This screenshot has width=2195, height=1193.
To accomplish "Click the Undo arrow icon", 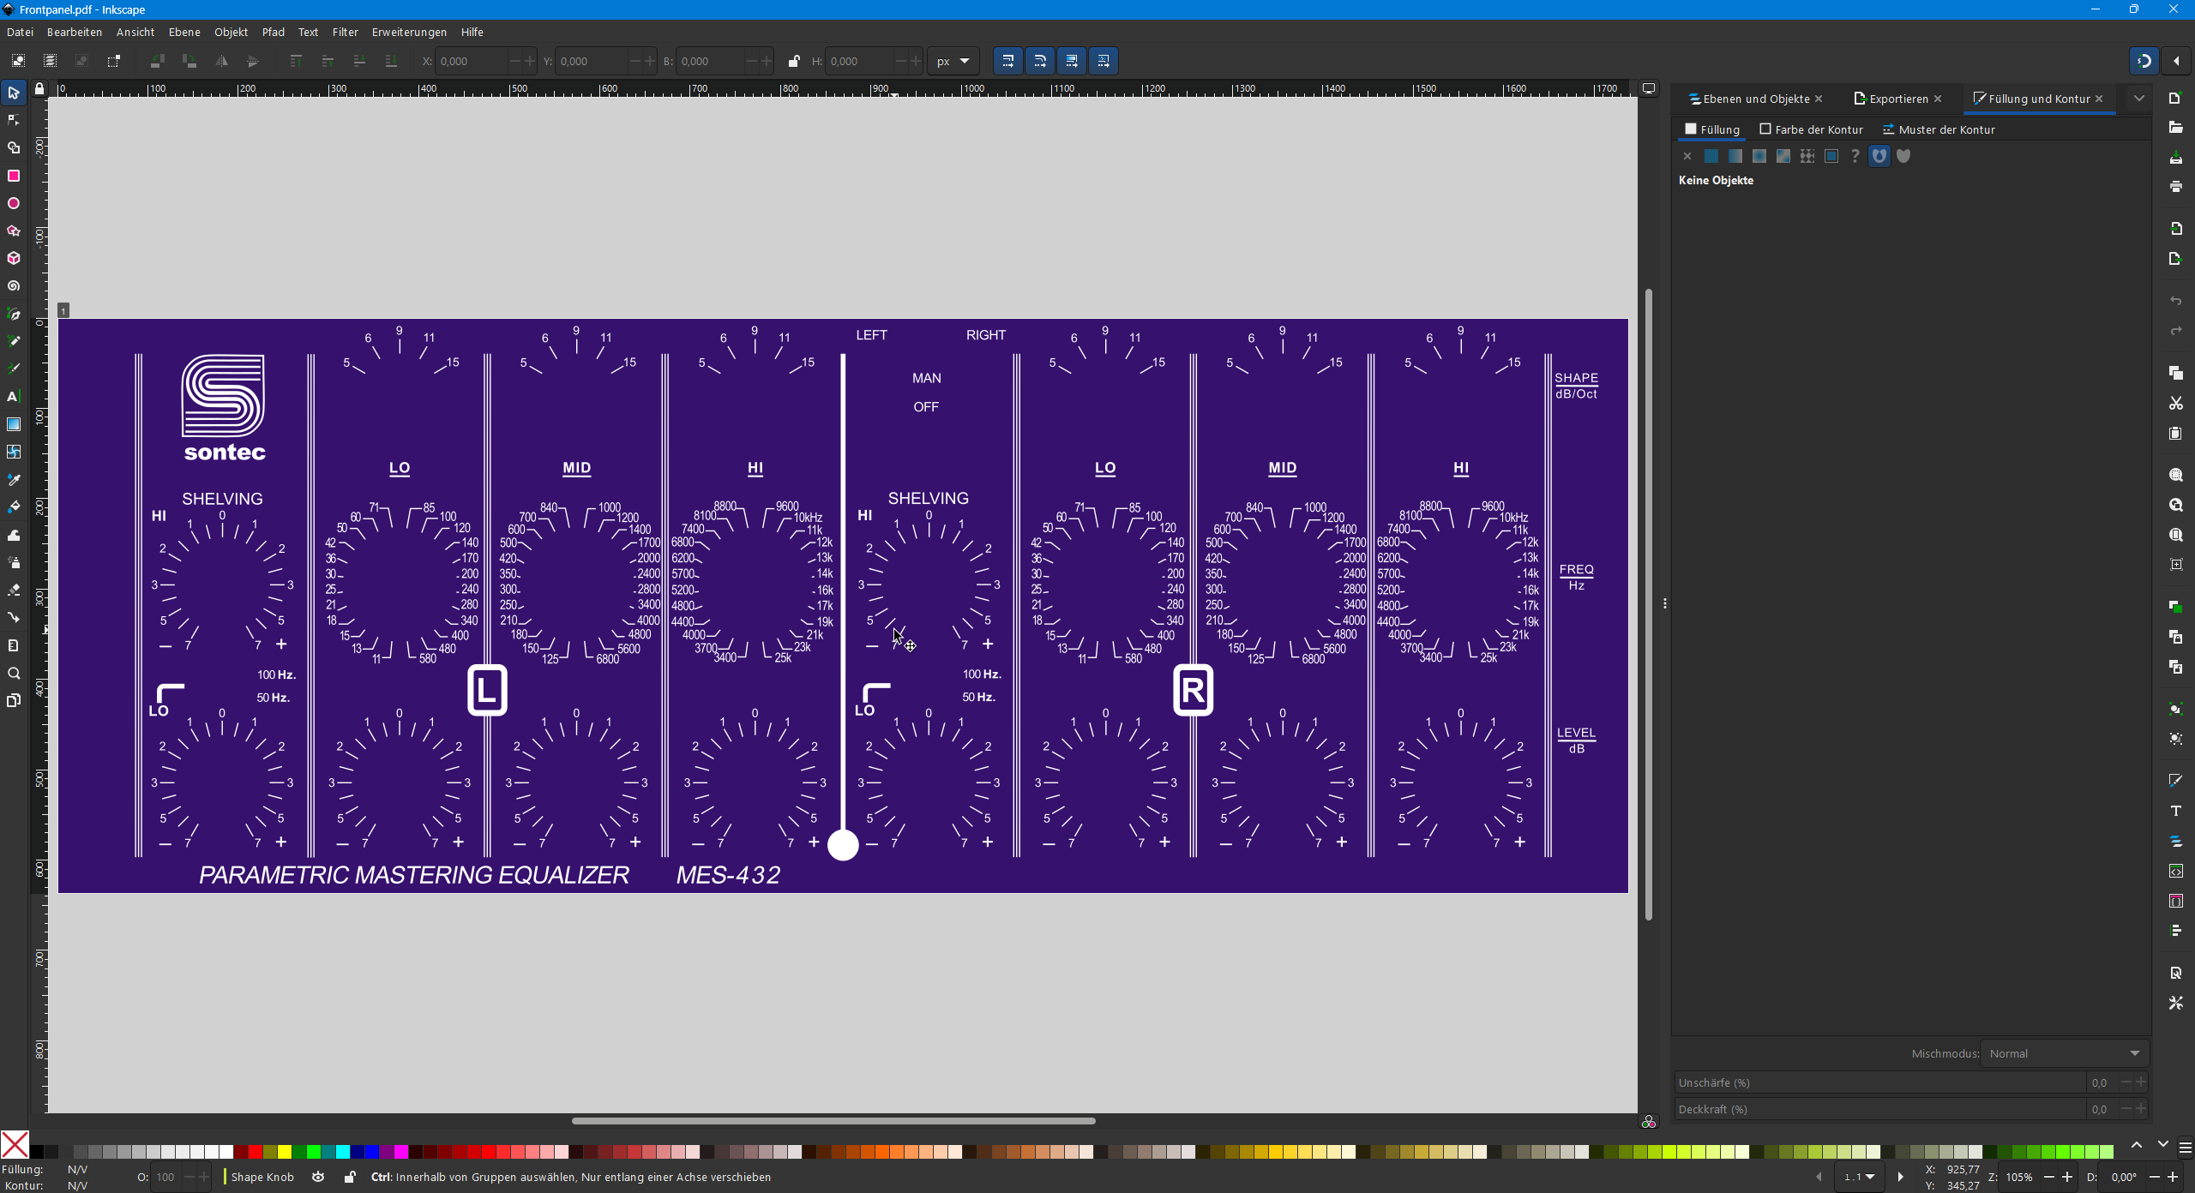I will (x=2175, y=301).
